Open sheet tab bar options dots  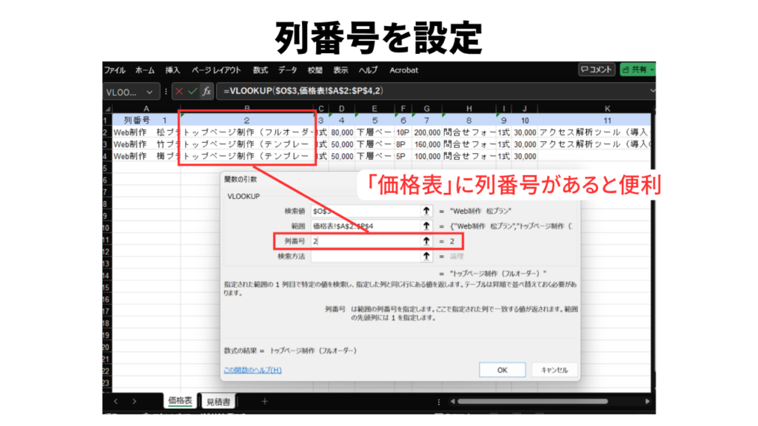click(438, 402)
